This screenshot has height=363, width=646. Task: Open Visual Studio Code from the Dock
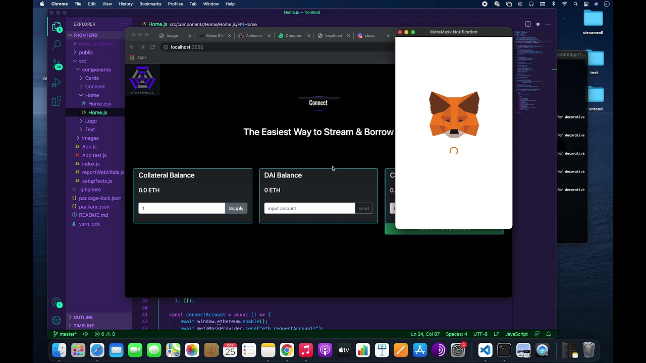tap(485, 350)
